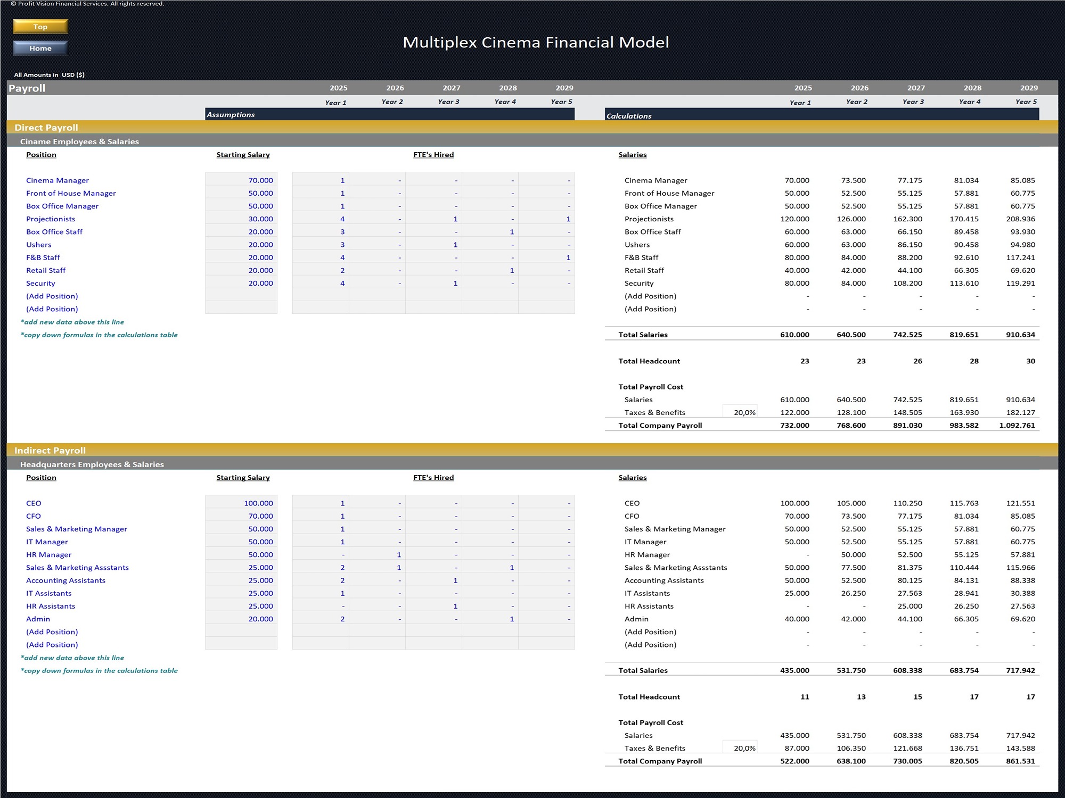Select CEO 2026 salary value 105.000

pyautogui.click(x=851, y=503)
